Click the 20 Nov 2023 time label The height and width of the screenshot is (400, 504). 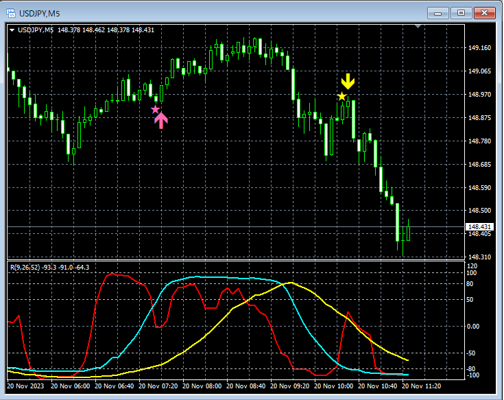tap(25, 386)
